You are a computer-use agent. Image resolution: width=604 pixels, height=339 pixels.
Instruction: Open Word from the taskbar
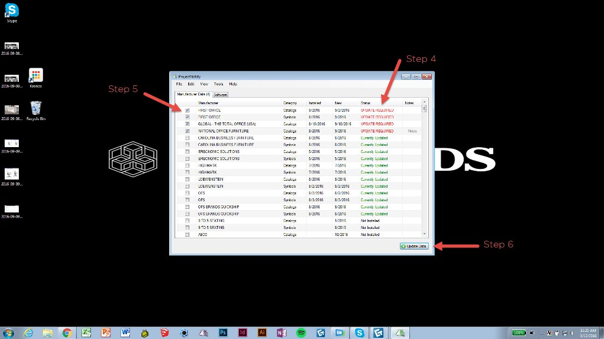pyautogui.click(x=125, y=333)
